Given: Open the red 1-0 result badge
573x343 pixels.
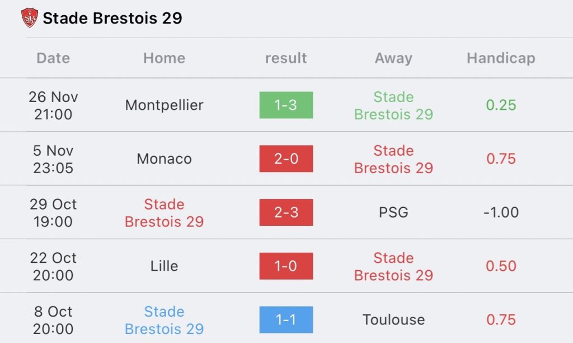Looking at the screenshot, I should coord(286,266).
